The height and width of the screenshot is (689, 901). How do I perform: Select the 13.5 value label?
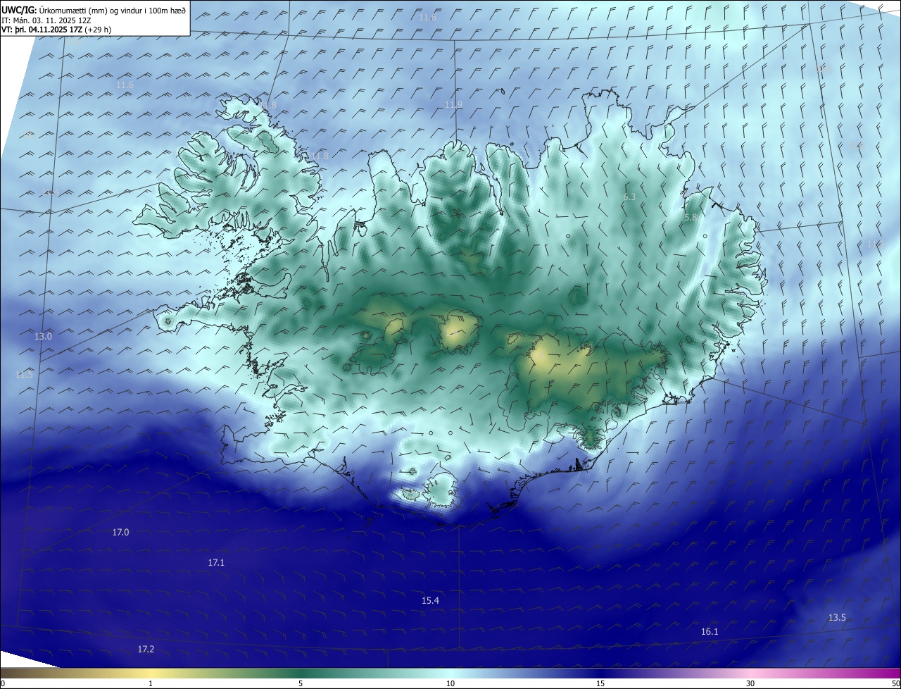[837, 618]
